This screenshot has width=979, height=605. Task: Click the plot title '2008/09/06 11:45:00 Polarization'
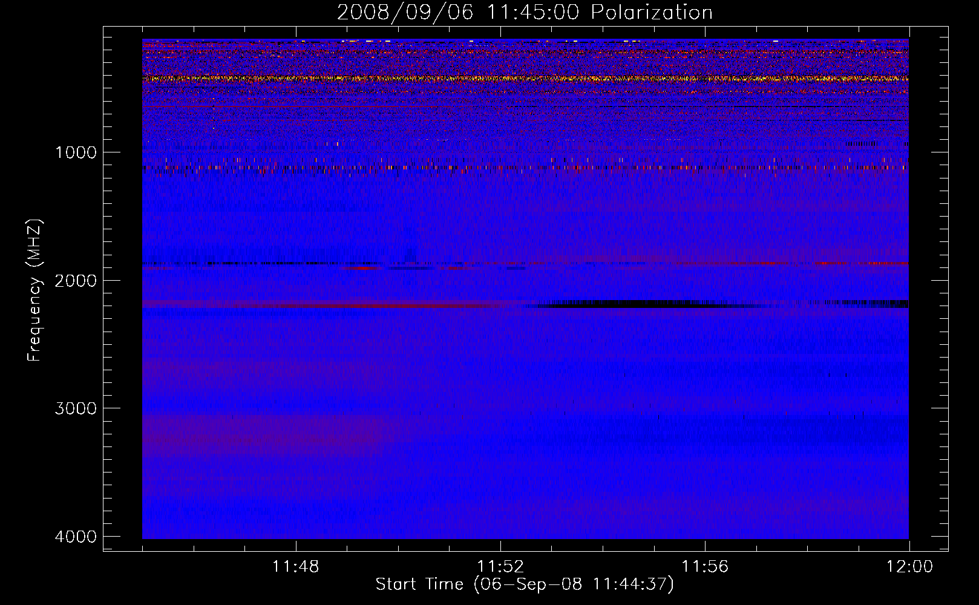[525, 12]
